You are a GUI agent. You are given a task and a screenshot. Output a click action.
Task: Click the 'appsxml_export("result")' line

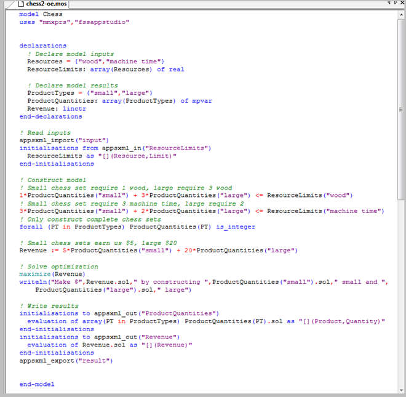coord(66,361)
